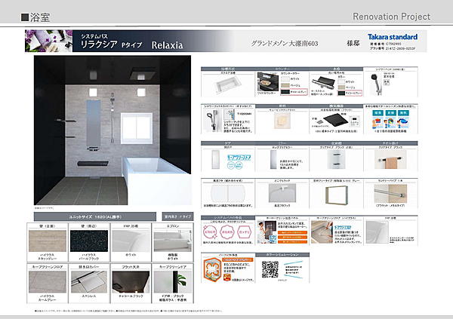Click the pearl black side-wall swatch
Screen dimensions: 453x319
click(x=89, y=241)
